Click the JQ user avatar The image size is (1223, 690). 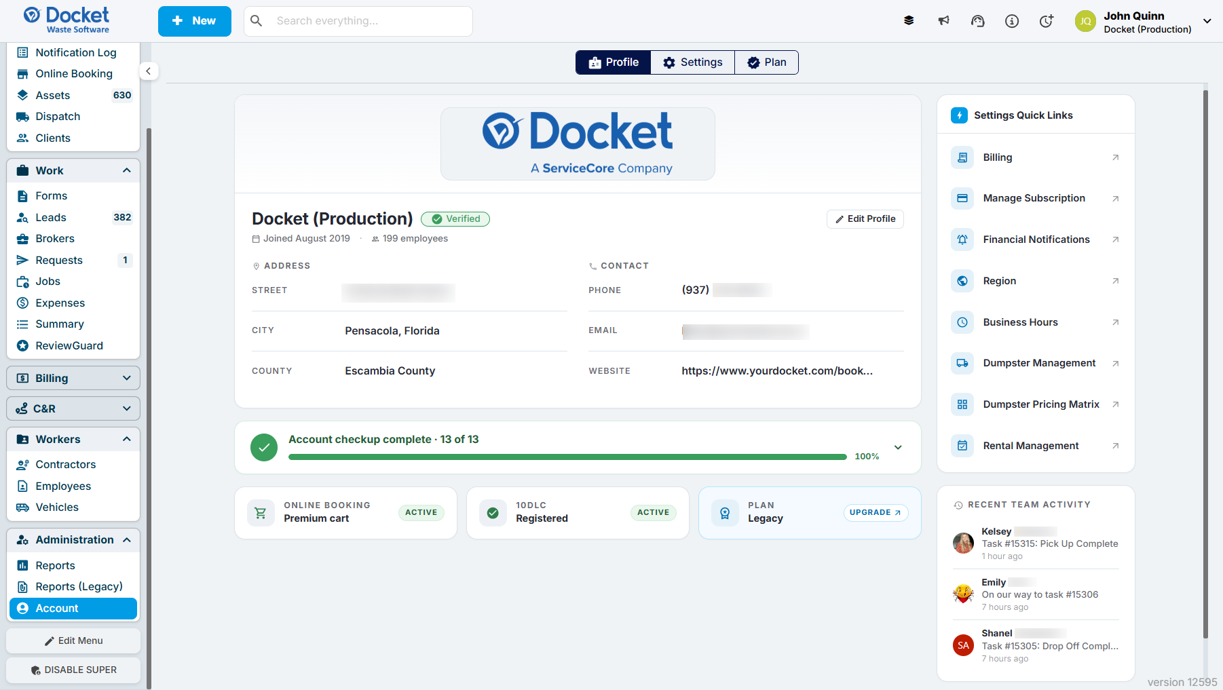click(x=1086, y=21)
